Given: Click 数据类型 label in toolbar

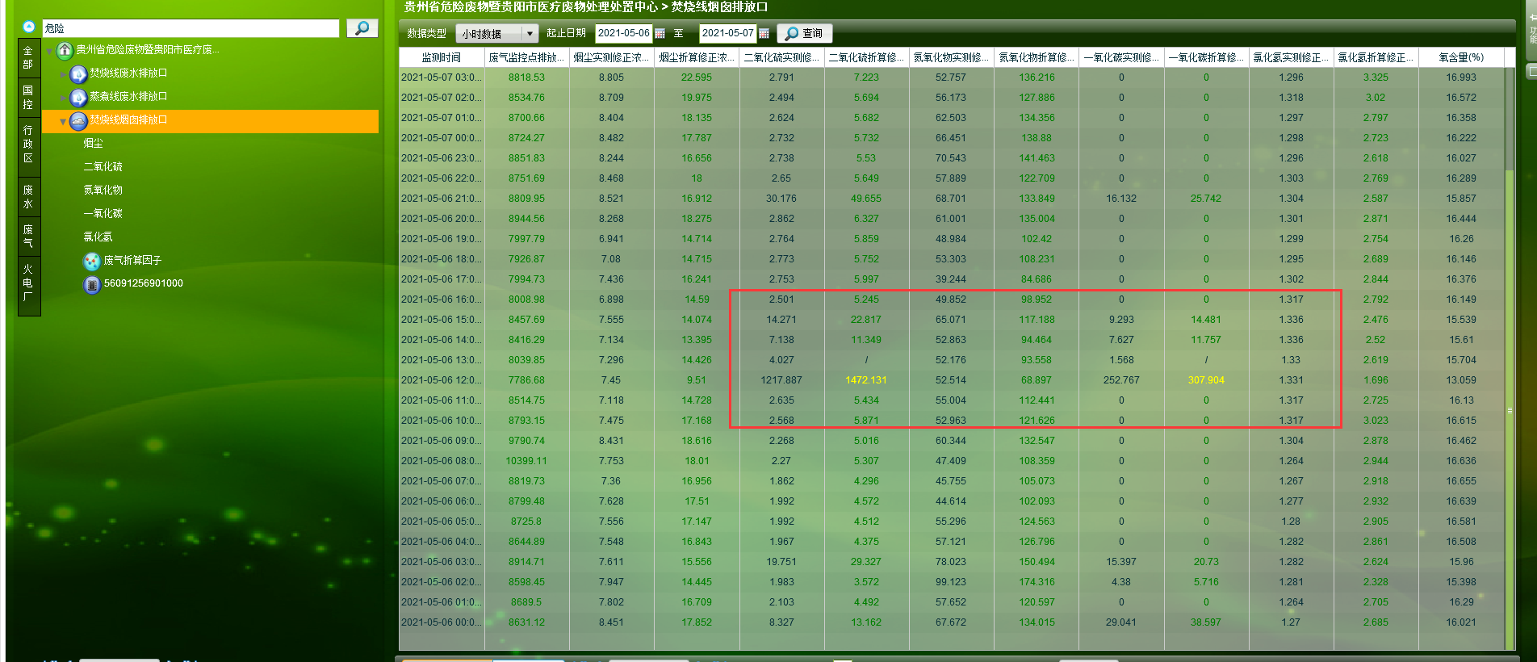Looking at the screenshot, I should point(427,33).
